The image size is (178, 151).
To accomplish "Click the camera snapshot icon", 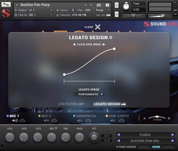I will [99, 5].
